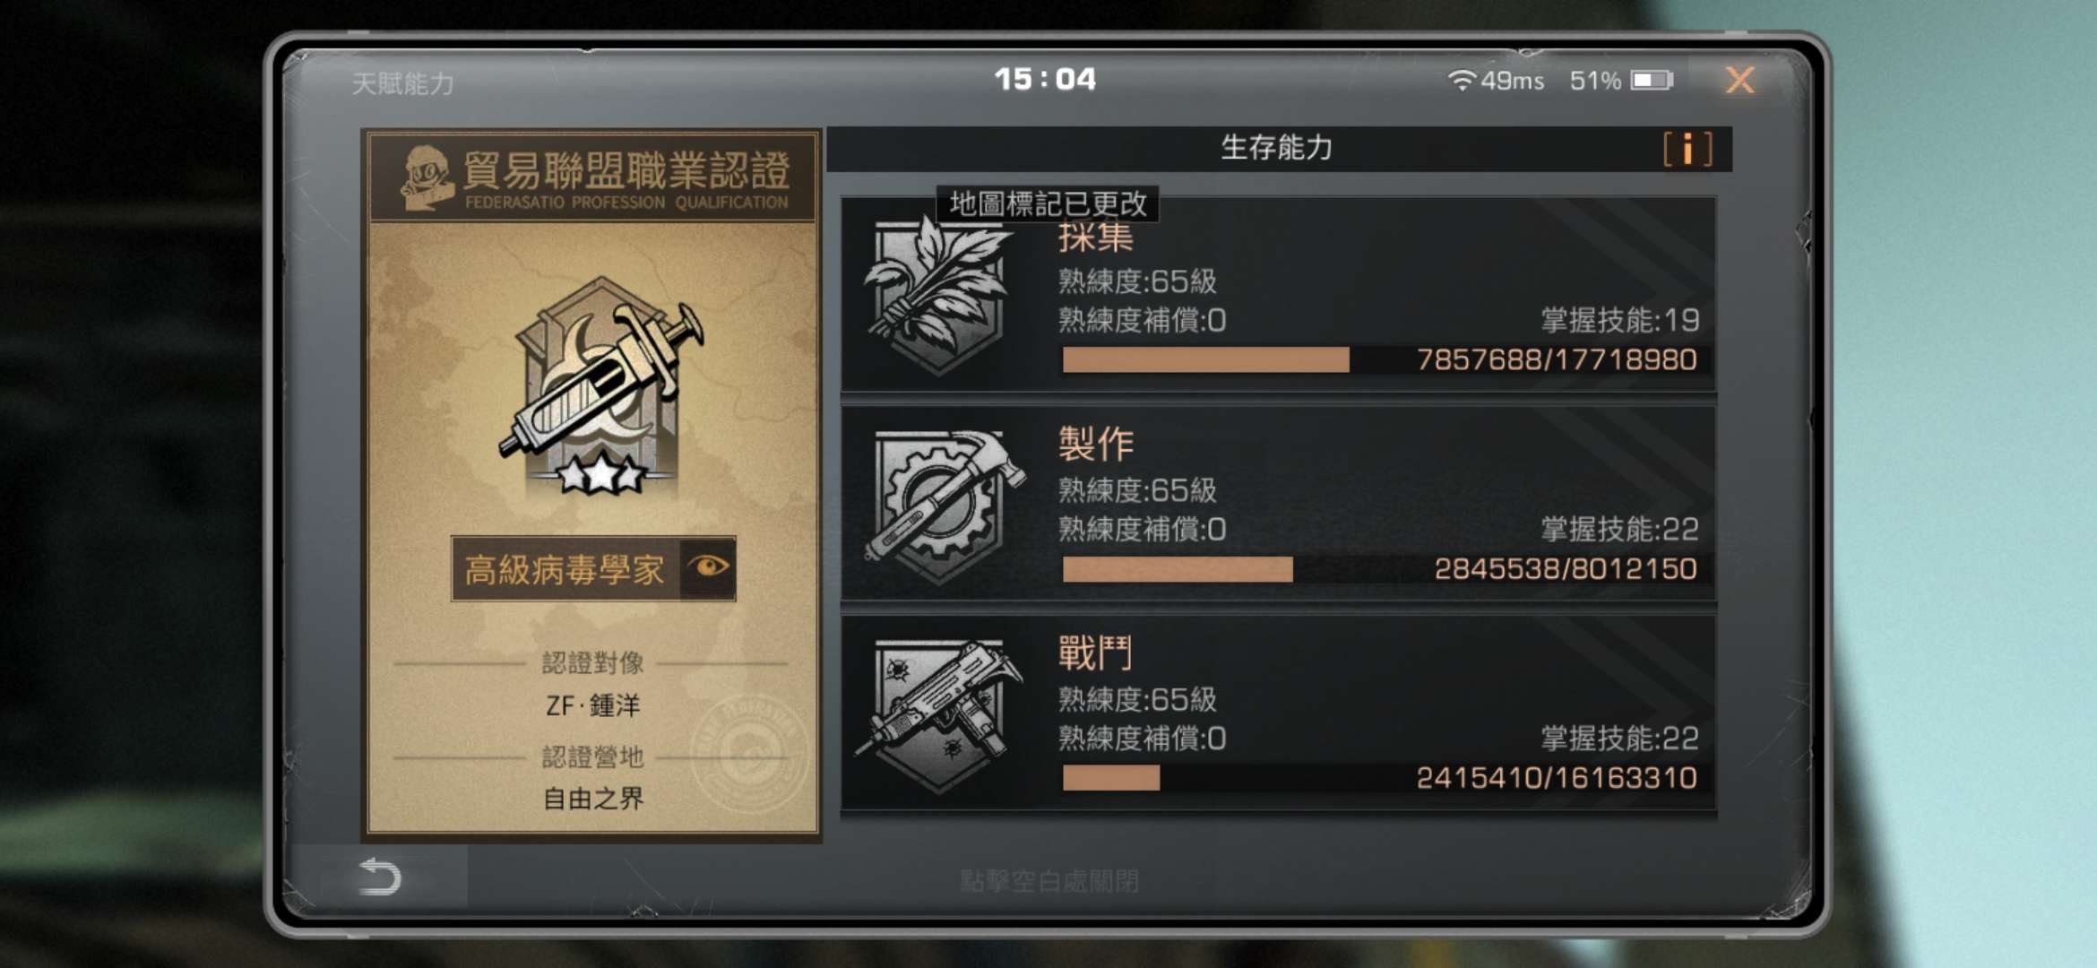The width and height of the screenshot is (2097, 968).
Task: Click the battery status icon
Action: pos(1652,81)
